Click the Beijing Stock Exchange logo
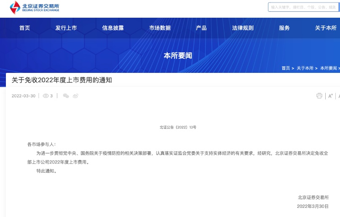Image resolution: width=340 pixels, height=217 pixels. tap(34, 7)
